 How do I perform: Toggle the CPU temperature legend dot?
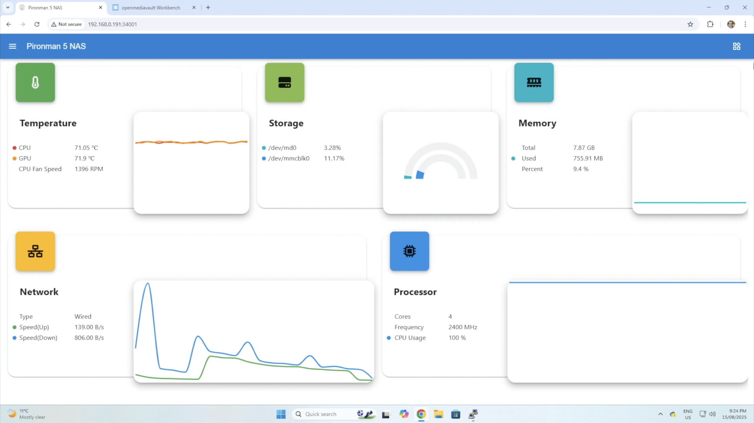tap(14, 148)
